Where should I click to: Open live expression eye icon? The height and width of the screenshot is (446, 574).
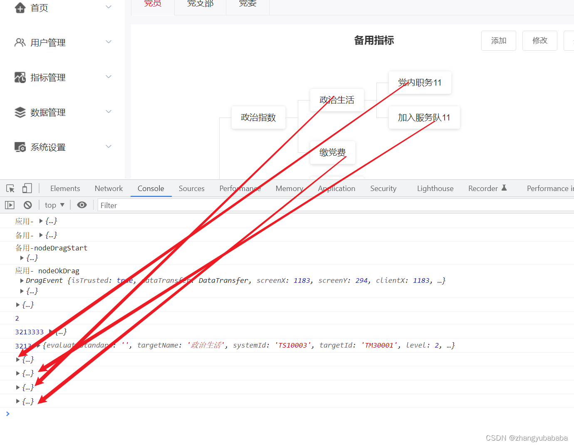pyautogui.click(x=82, y=205)
